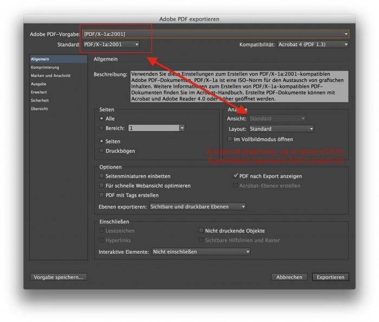
Task: Open the Ebenen exportieren dropdown
Action: click(x=198, y=207)
